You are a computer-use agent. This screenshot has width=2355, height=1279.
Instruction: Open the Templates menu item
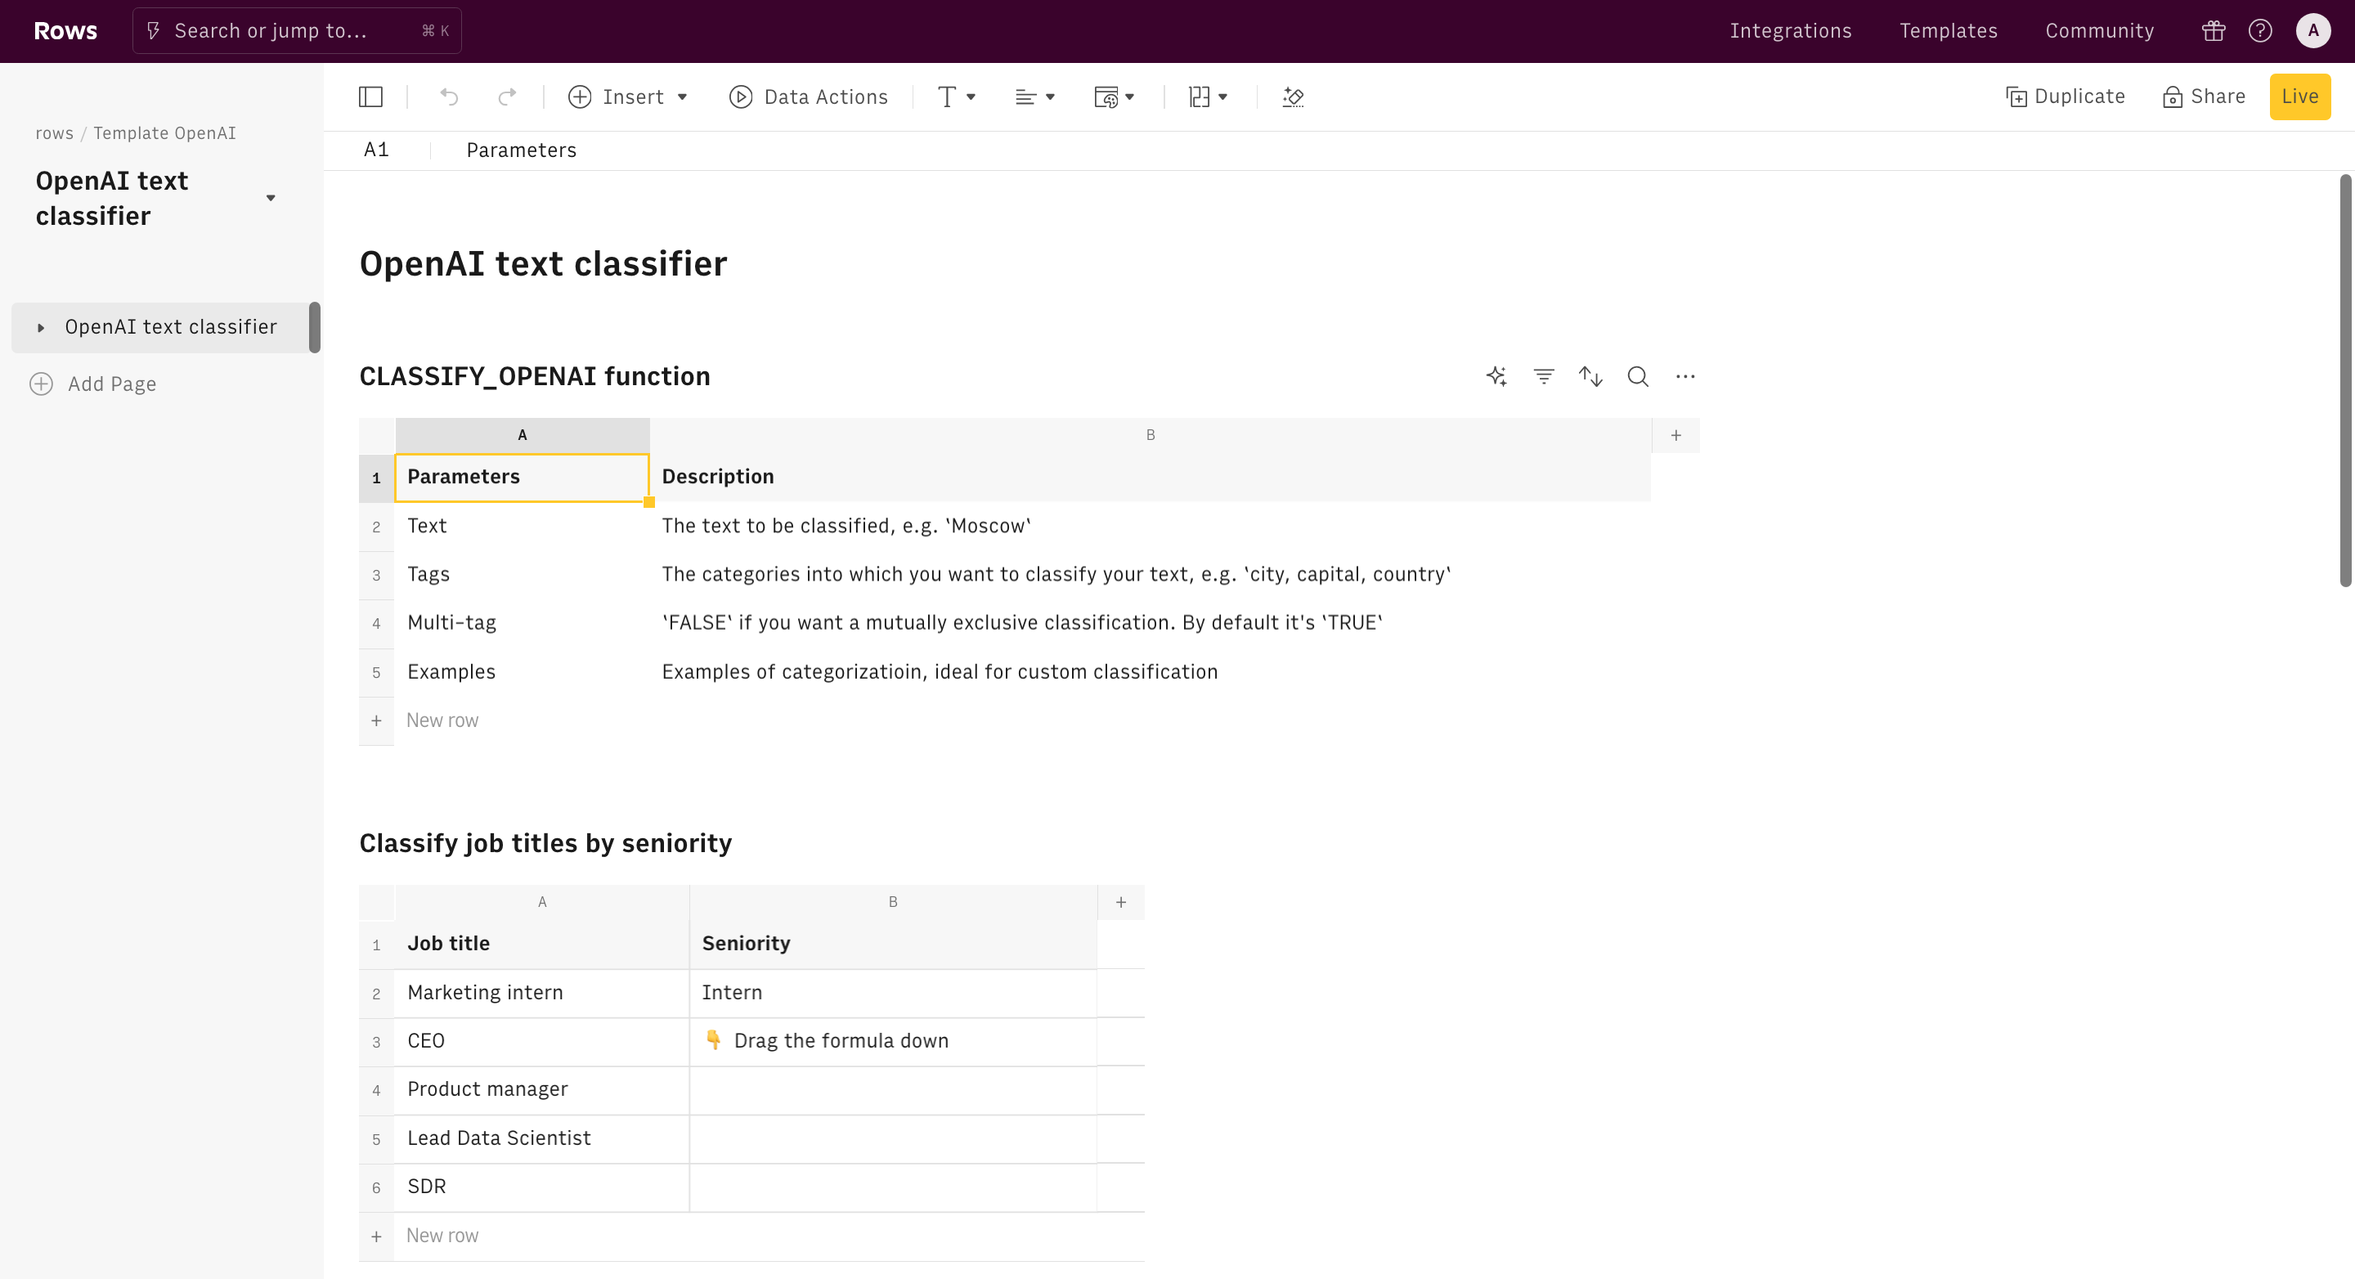point(1948,31)
